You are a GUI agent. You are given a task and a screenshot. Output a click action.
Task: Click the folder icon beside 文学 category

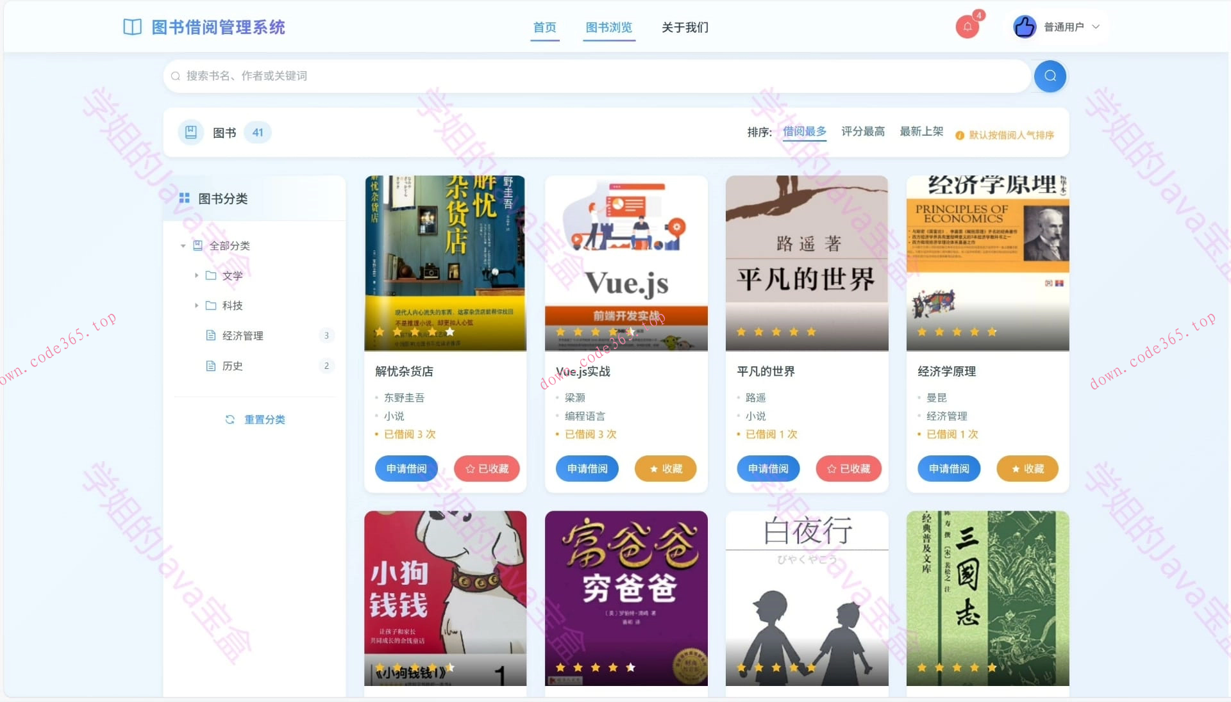coord(212,275)
